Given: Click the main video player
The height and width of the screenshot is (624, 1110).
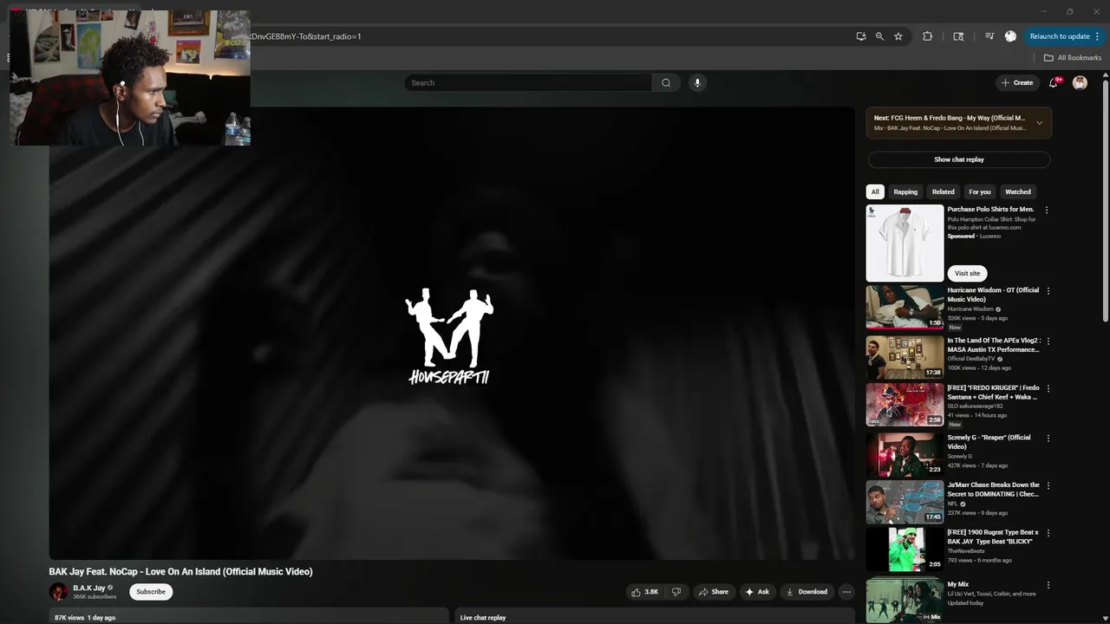Looking at the screenshot, I should click(452, 334).
